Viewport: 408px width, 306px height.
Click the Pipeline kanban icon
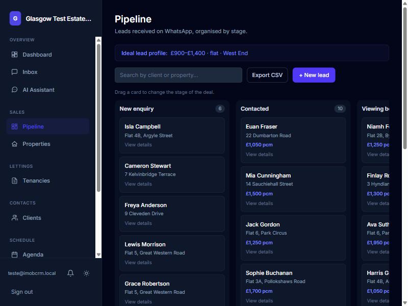(x=15, y=126)
